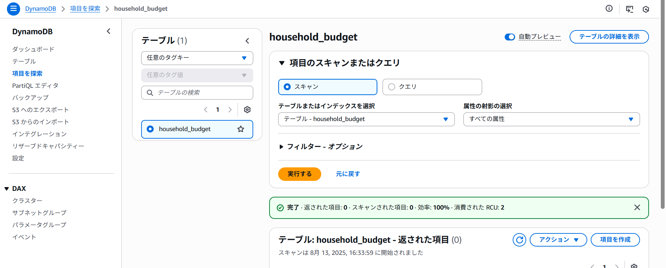The width and height of the screenshot is (666, 268).
Task: Open the CloudShell icon in top bar
Action: (629, 9)
